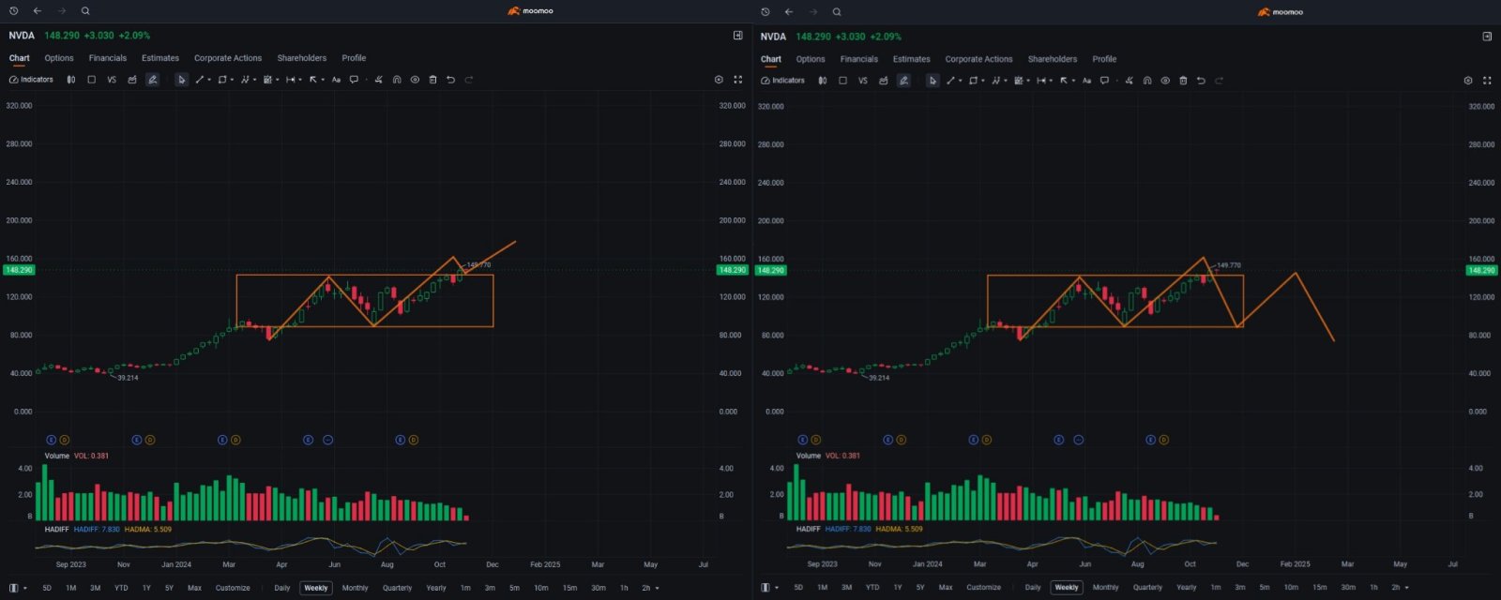Click the VS compare tool in left chart
This screenshot has height=600, width=1501.
112,80
